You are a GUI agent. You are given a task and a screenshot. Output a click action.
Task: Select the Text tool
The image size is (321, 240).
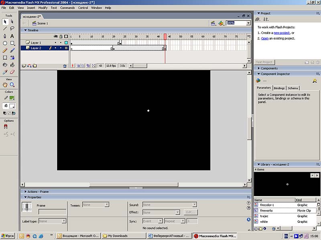pyautogui.click(x=12, y=36)
